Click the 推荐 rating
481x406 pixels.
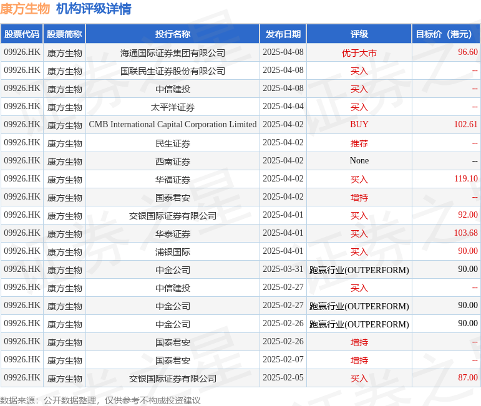tap(359, 143)
